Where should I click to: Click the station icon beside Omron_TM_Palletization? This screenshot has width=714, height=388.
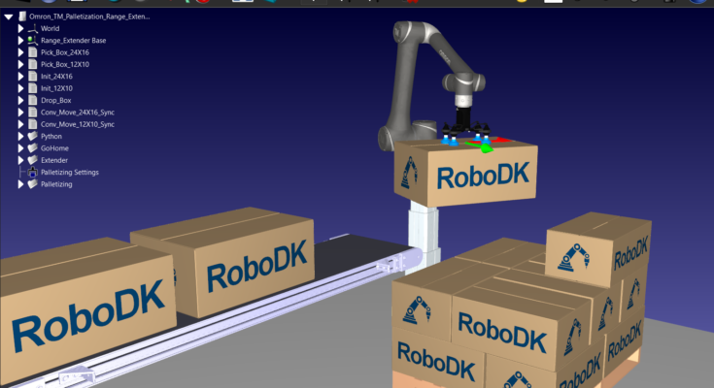coord(21,16)
